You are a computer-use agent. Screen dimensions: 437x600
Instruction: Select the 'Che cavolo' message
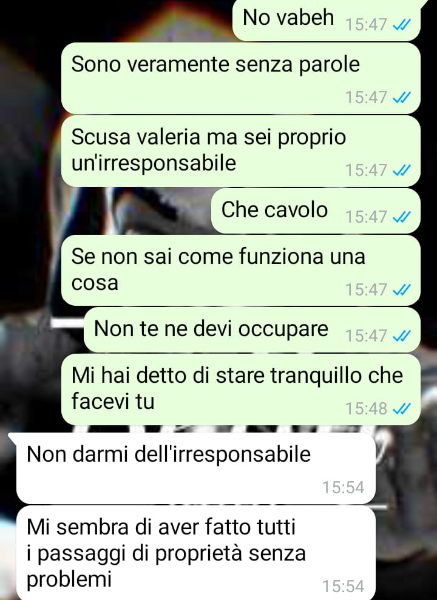click(x=316, y=211)
